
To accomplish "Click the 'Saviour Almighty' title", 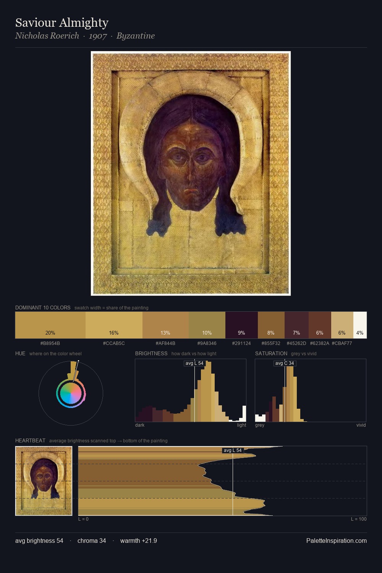I will (62, 23).
